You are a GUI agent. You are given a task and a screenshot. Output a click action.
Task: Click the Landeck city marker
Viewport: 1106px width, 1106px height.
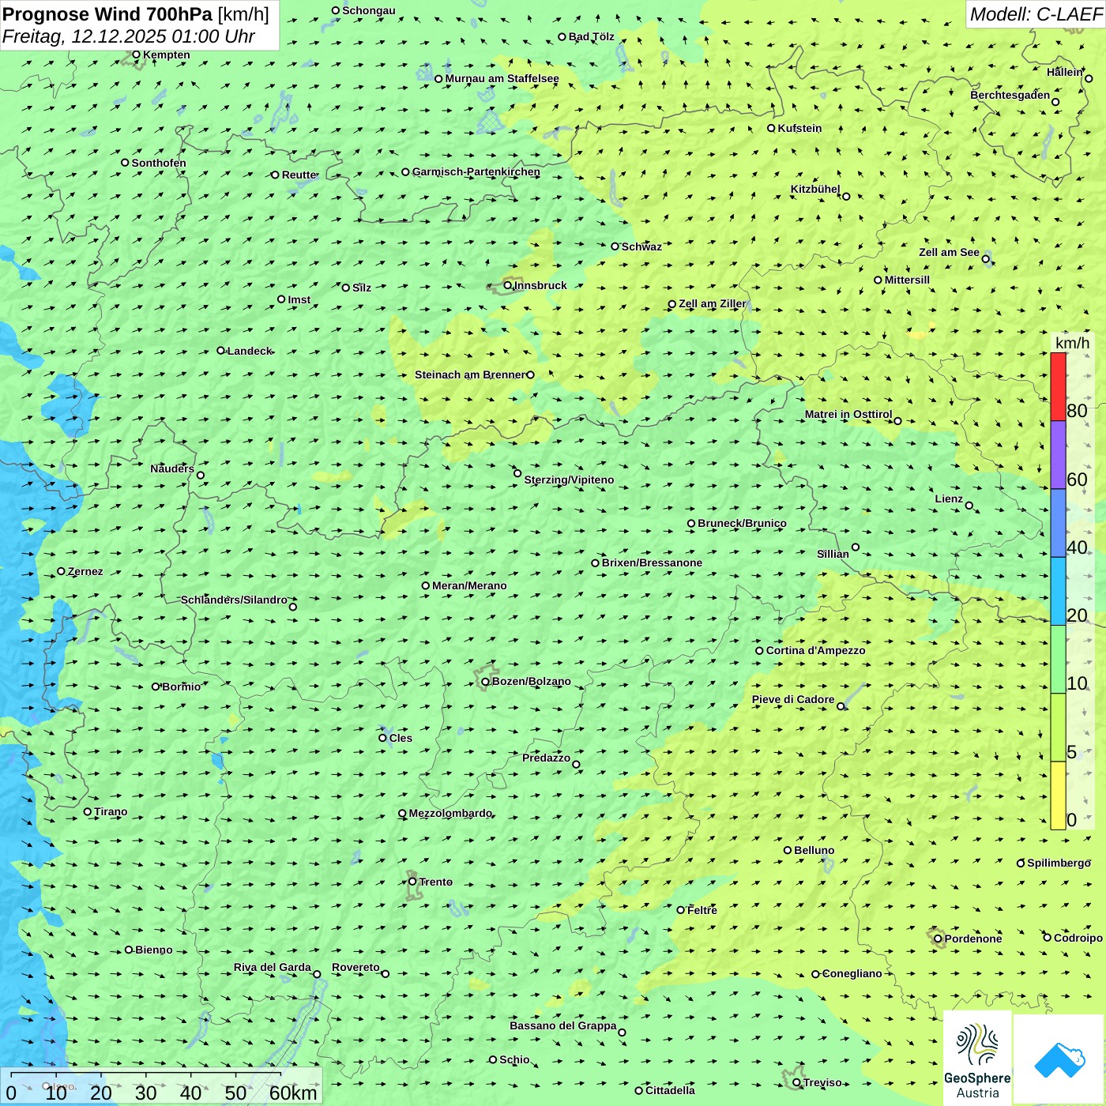click(220, 351)
